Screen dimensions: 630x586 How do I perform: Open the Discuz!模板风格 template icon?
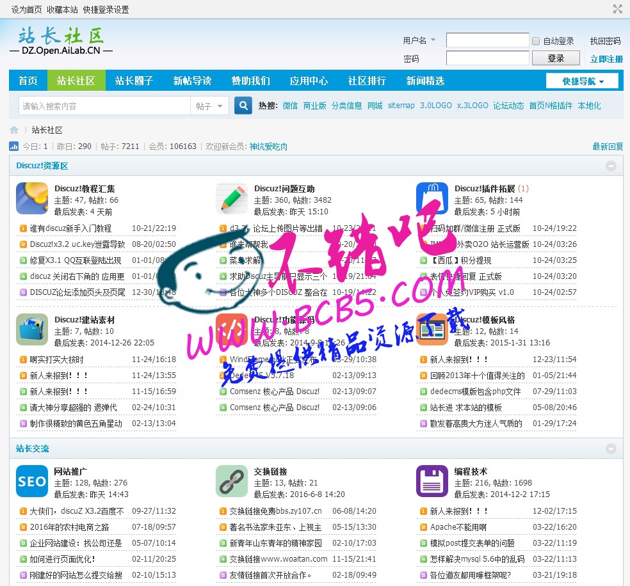pyautogui.click(x=432, y=329)
